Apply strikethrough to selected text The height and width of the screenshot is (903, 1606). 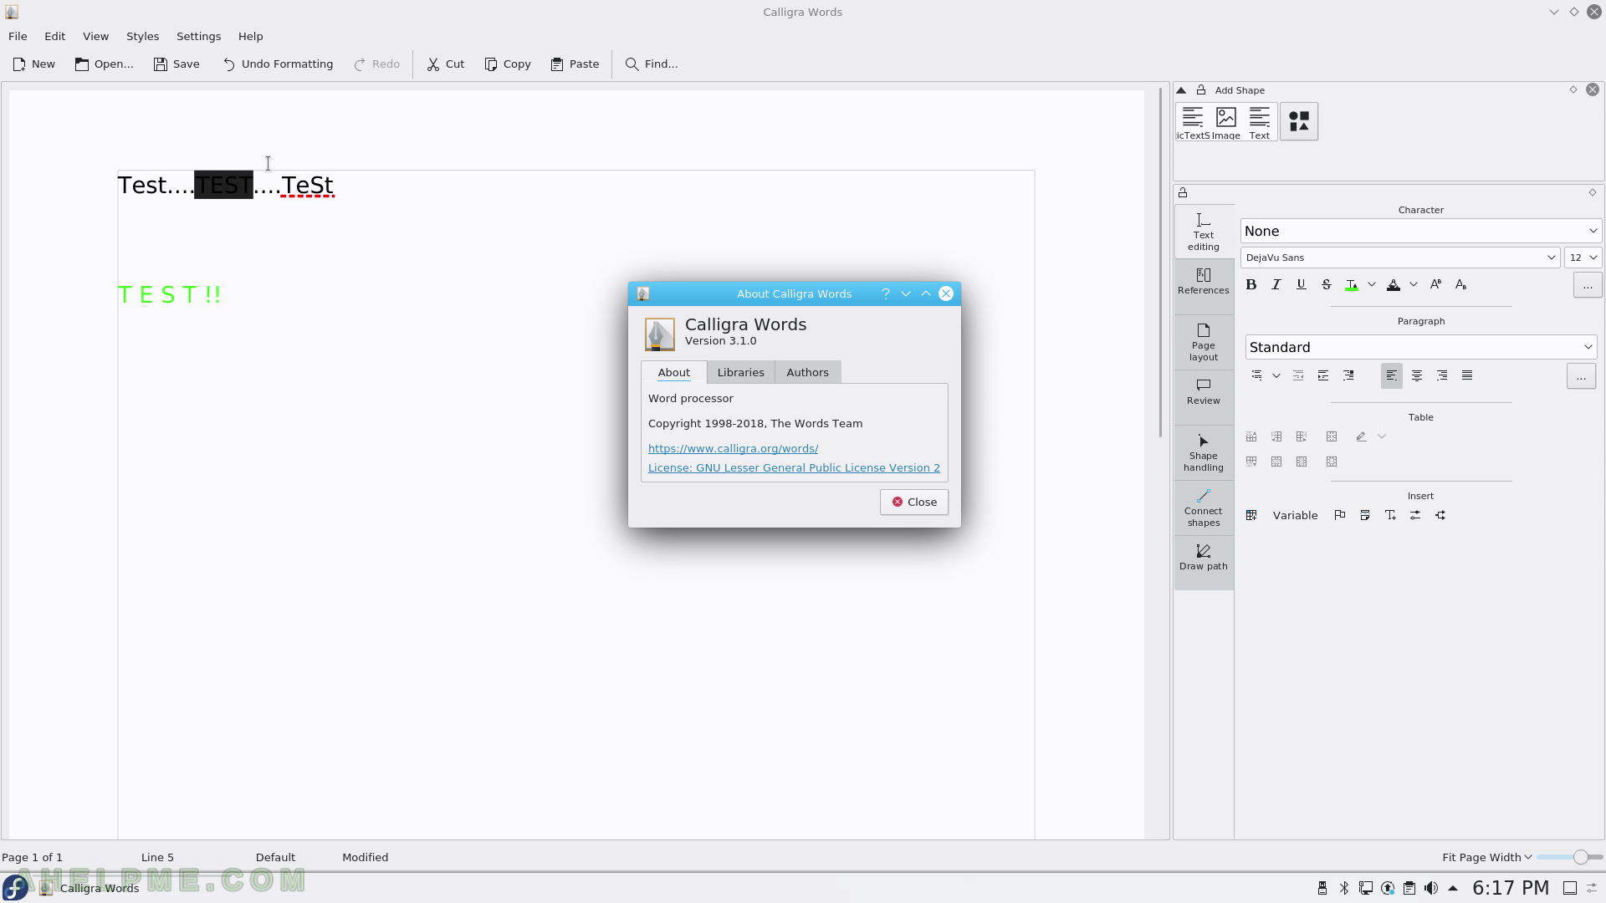pyautogui.click(x=1327, y=284)
